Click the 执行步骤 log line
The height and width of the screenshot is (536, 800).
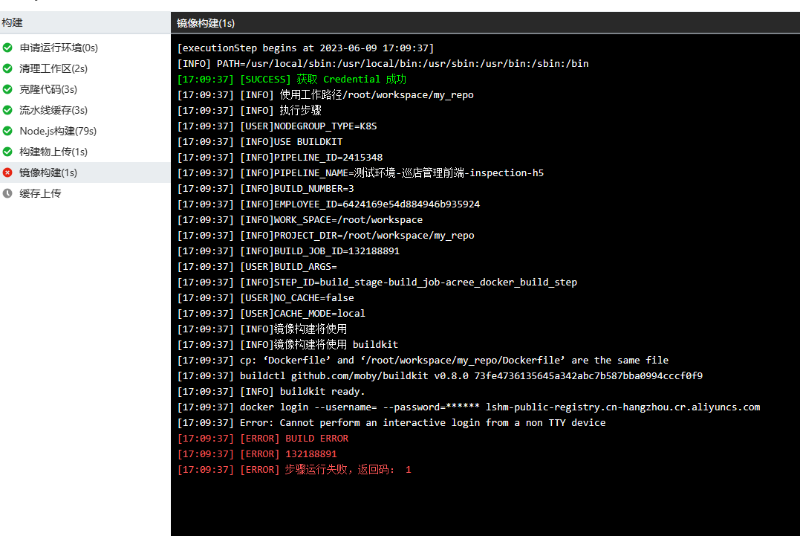pos(249,111)
